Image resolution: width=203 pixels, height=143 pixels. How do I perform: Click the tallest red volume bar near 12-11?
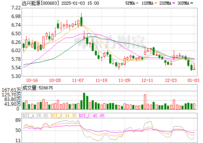(145, 102)
